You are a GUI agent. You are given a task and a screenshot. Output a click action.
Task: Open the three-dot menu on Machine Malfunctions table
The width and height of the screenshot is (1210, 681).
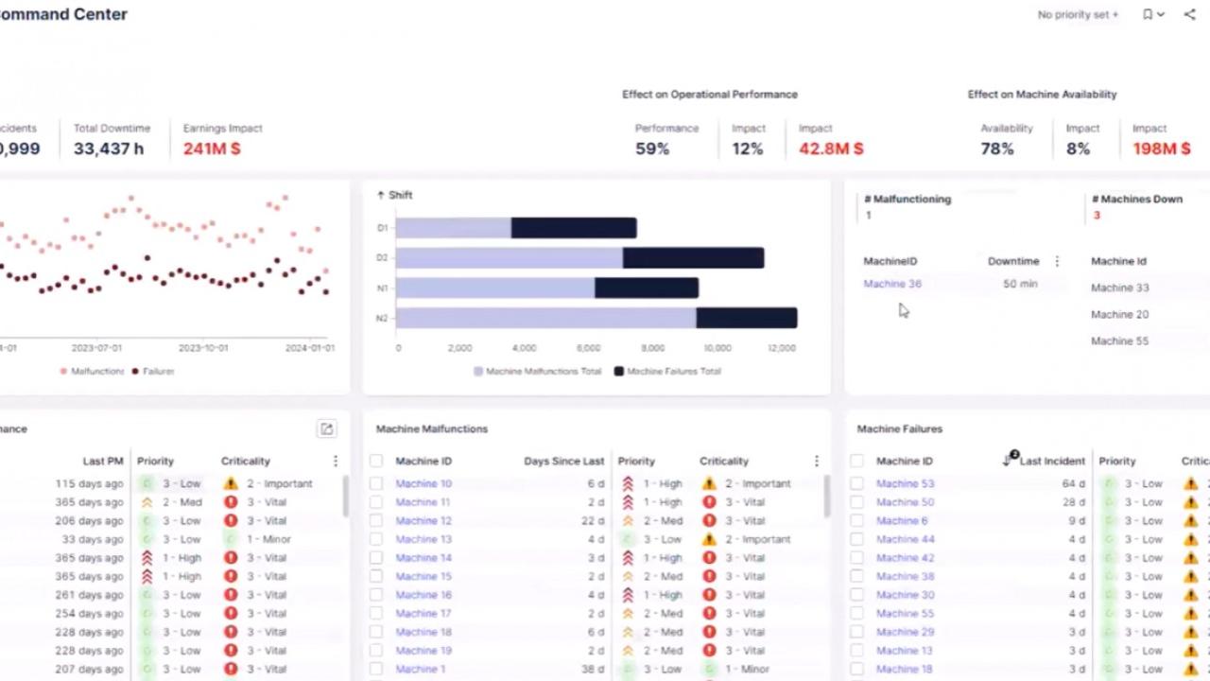pos(816,461)
